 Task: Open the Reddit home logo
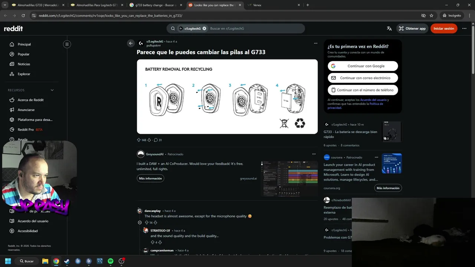coord(13,29)
